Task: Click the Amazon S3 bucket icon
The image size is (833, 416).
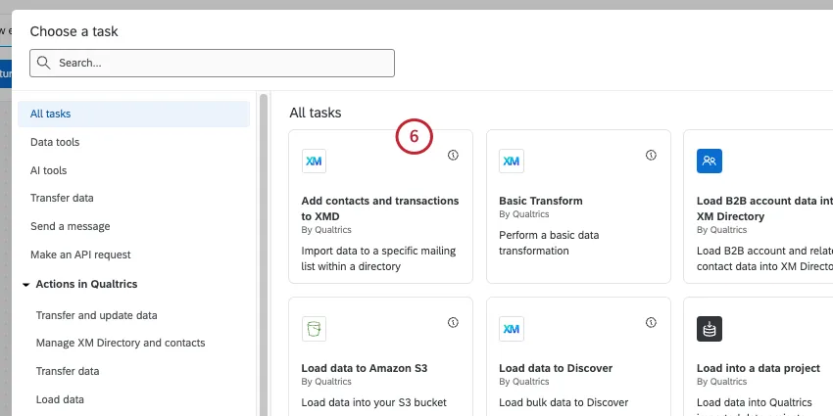Action: pos(315,329)
